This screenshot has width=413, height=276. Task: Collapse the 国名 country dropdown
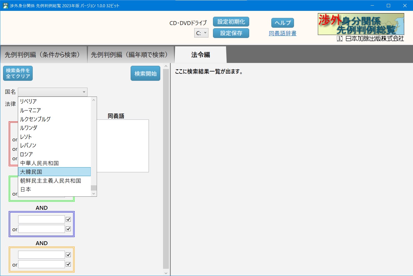point(84,92)
